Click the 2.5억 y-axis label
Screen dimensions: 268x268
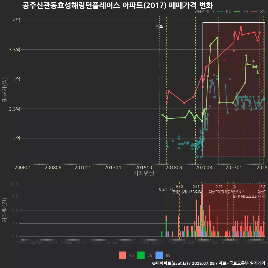coord(15,109)
